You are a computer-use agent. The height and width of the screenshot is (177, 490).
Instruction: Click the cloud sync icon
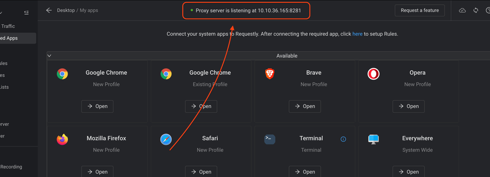click(x=462, y=10)
